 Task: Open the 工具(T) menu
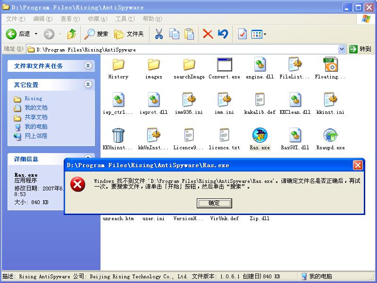(125, 19)
